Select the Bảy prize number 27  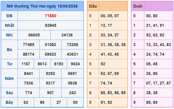59,102
